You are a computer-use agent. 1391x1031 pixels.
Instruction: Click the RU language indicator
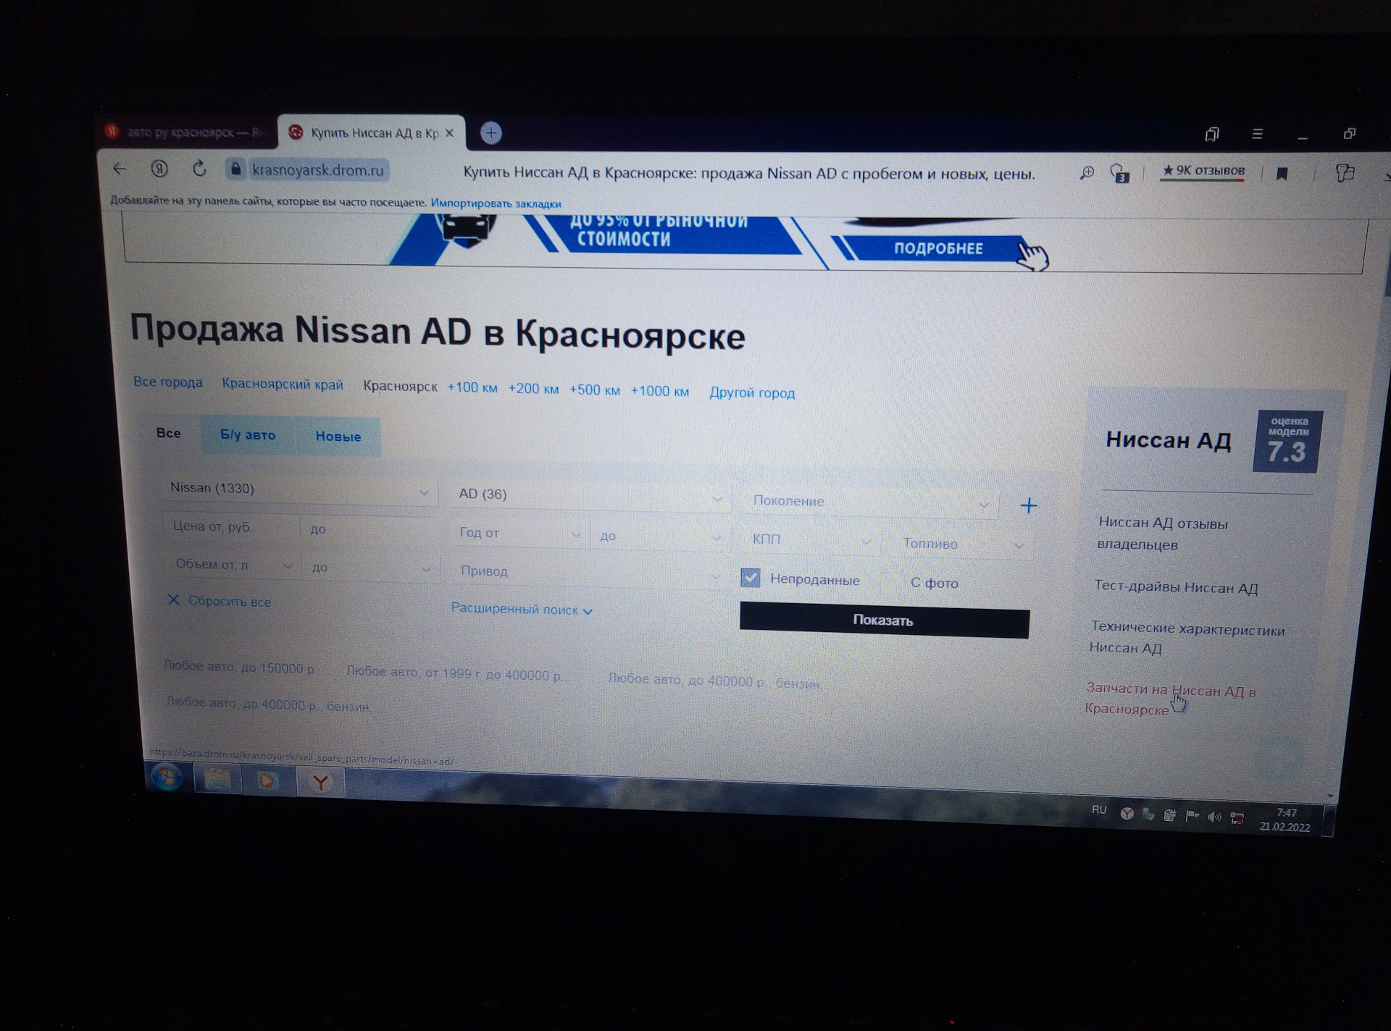(1099, 810)
